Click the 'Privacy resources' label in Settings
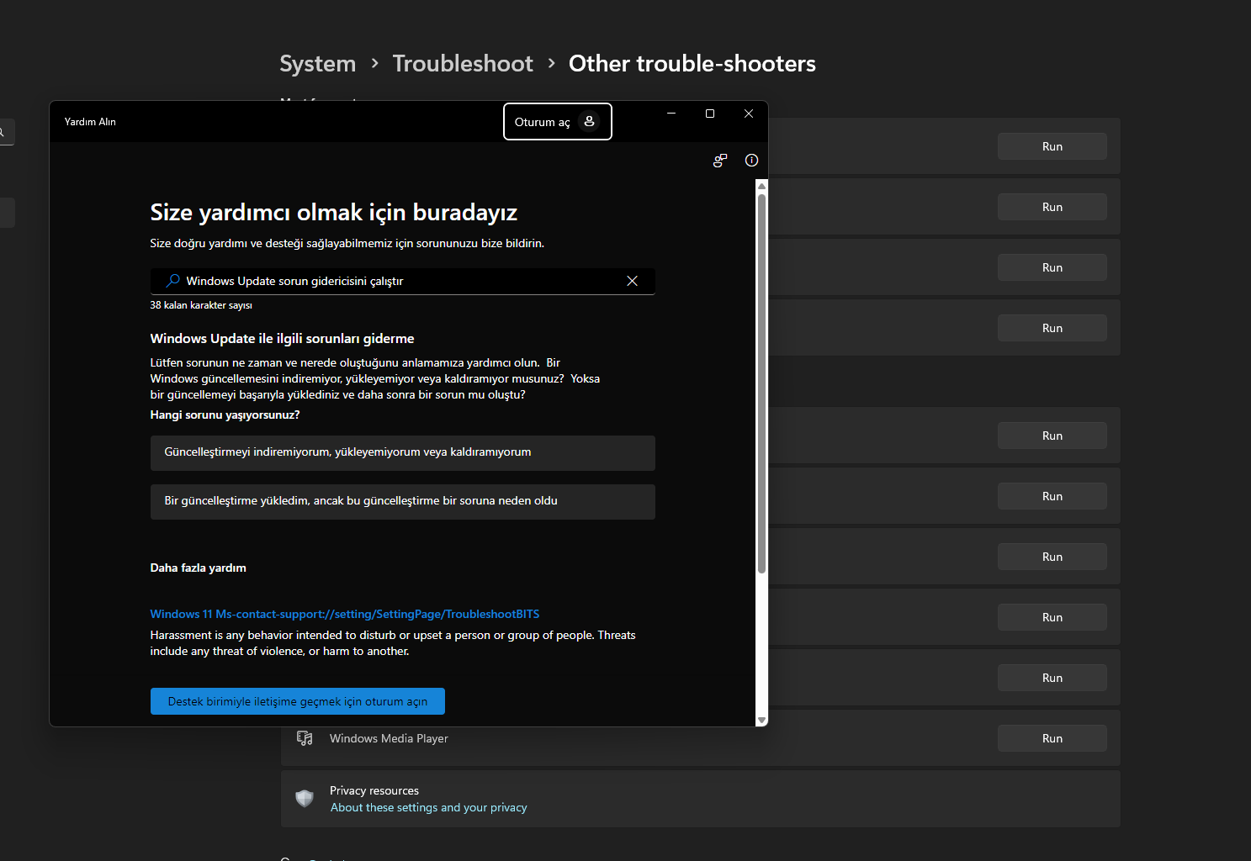Screen dimensions: 1251x861 tap(374, 790)
